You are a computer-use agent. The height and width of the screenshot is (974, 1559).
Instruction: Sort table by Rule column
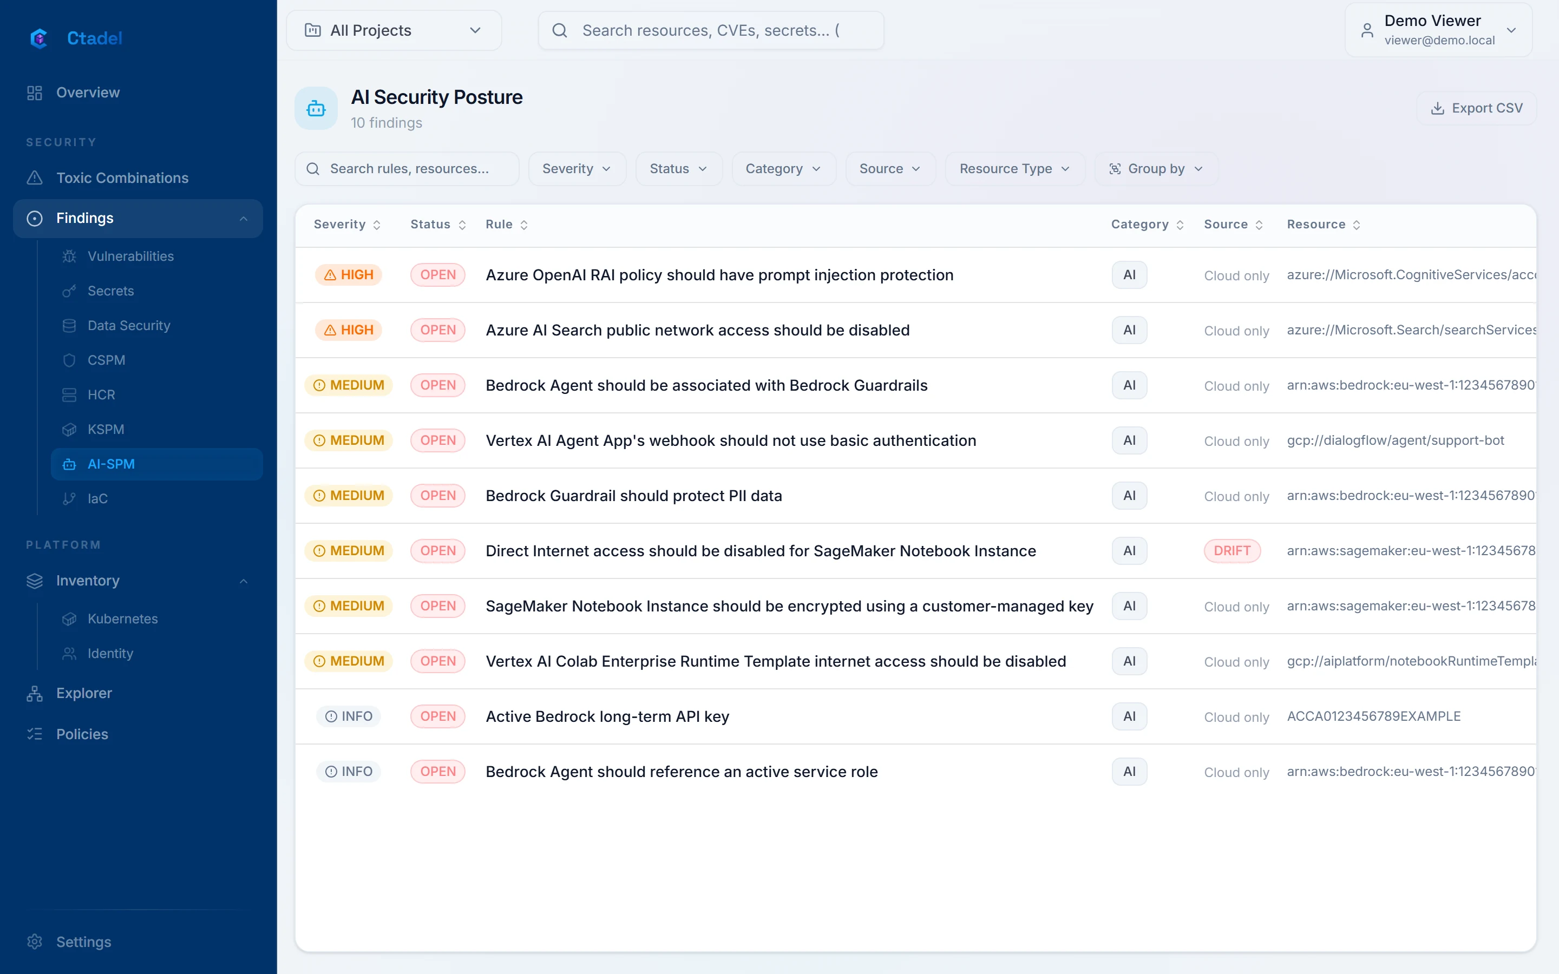click(507, 224)
